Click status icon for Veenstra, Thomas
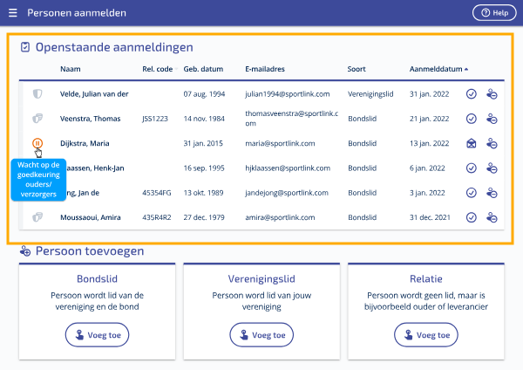 coord(37,119)
